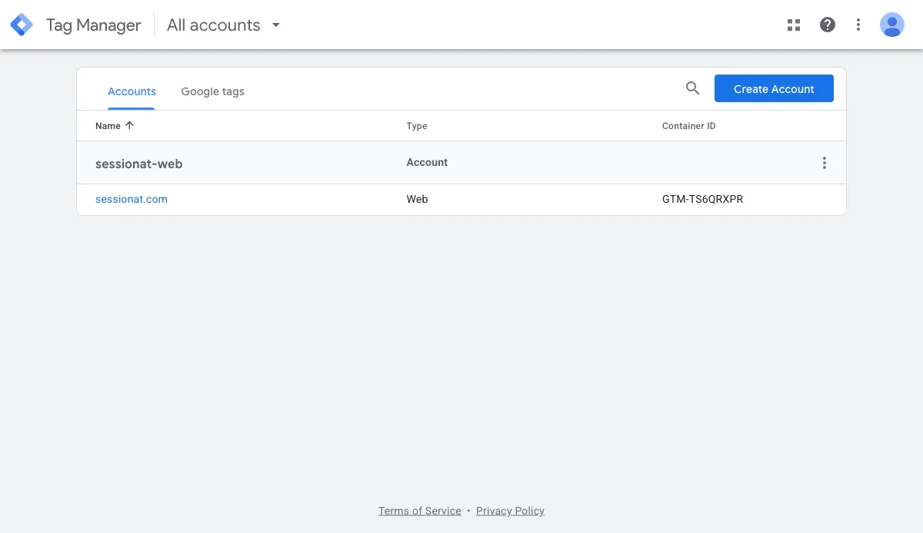Click the Tag Manager title text

(x=94, y=25)
